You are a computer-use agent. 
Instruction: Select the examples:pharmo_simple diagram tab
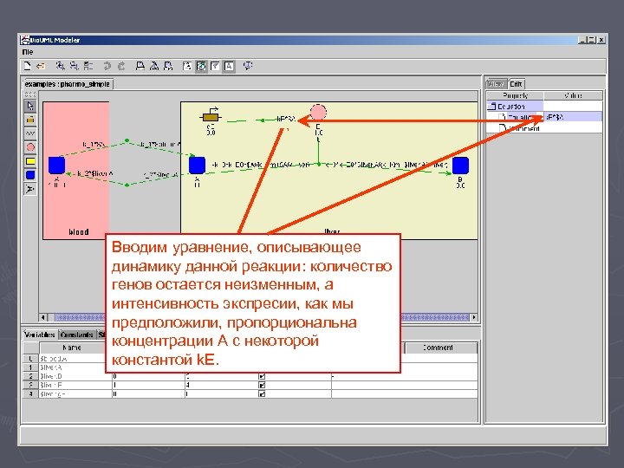pos(68,84)
